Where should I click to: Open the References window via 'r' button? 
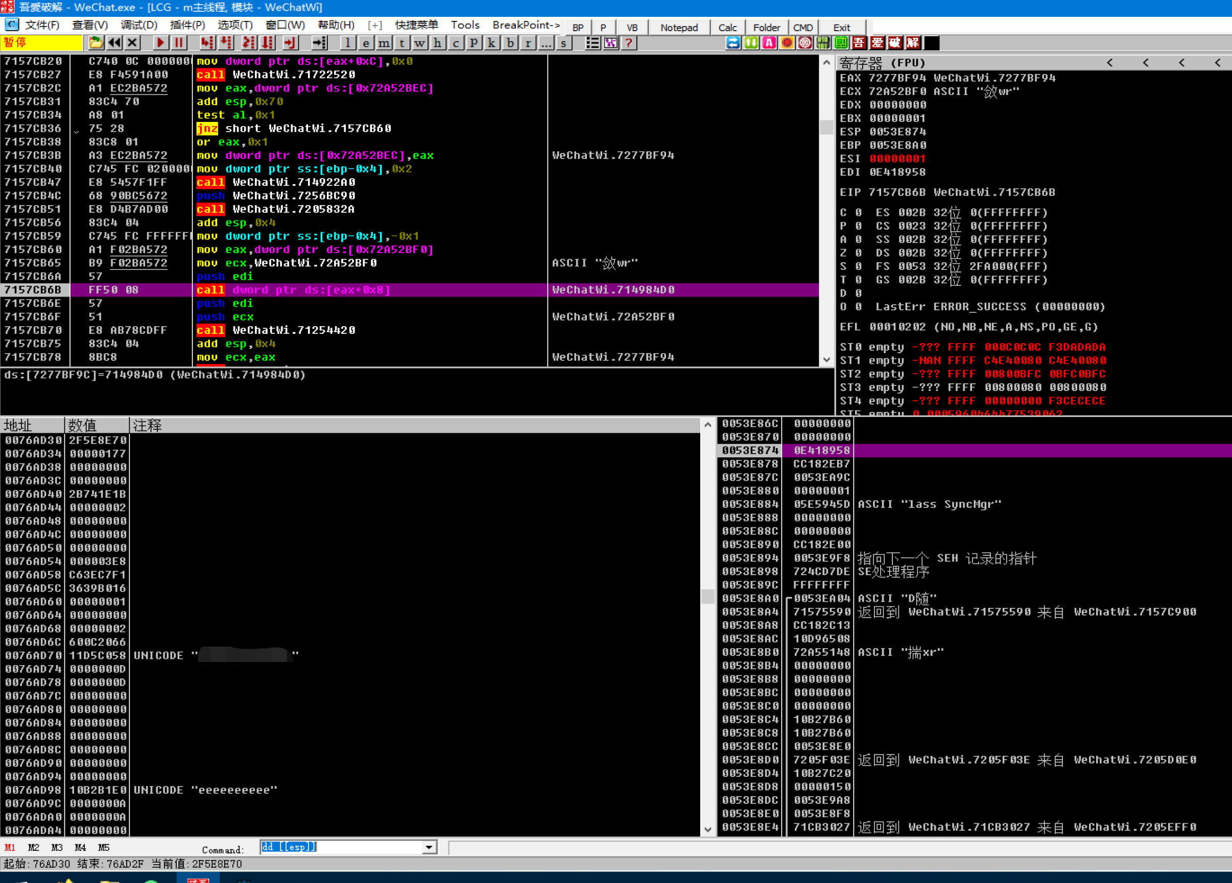[x=528, y=43]
